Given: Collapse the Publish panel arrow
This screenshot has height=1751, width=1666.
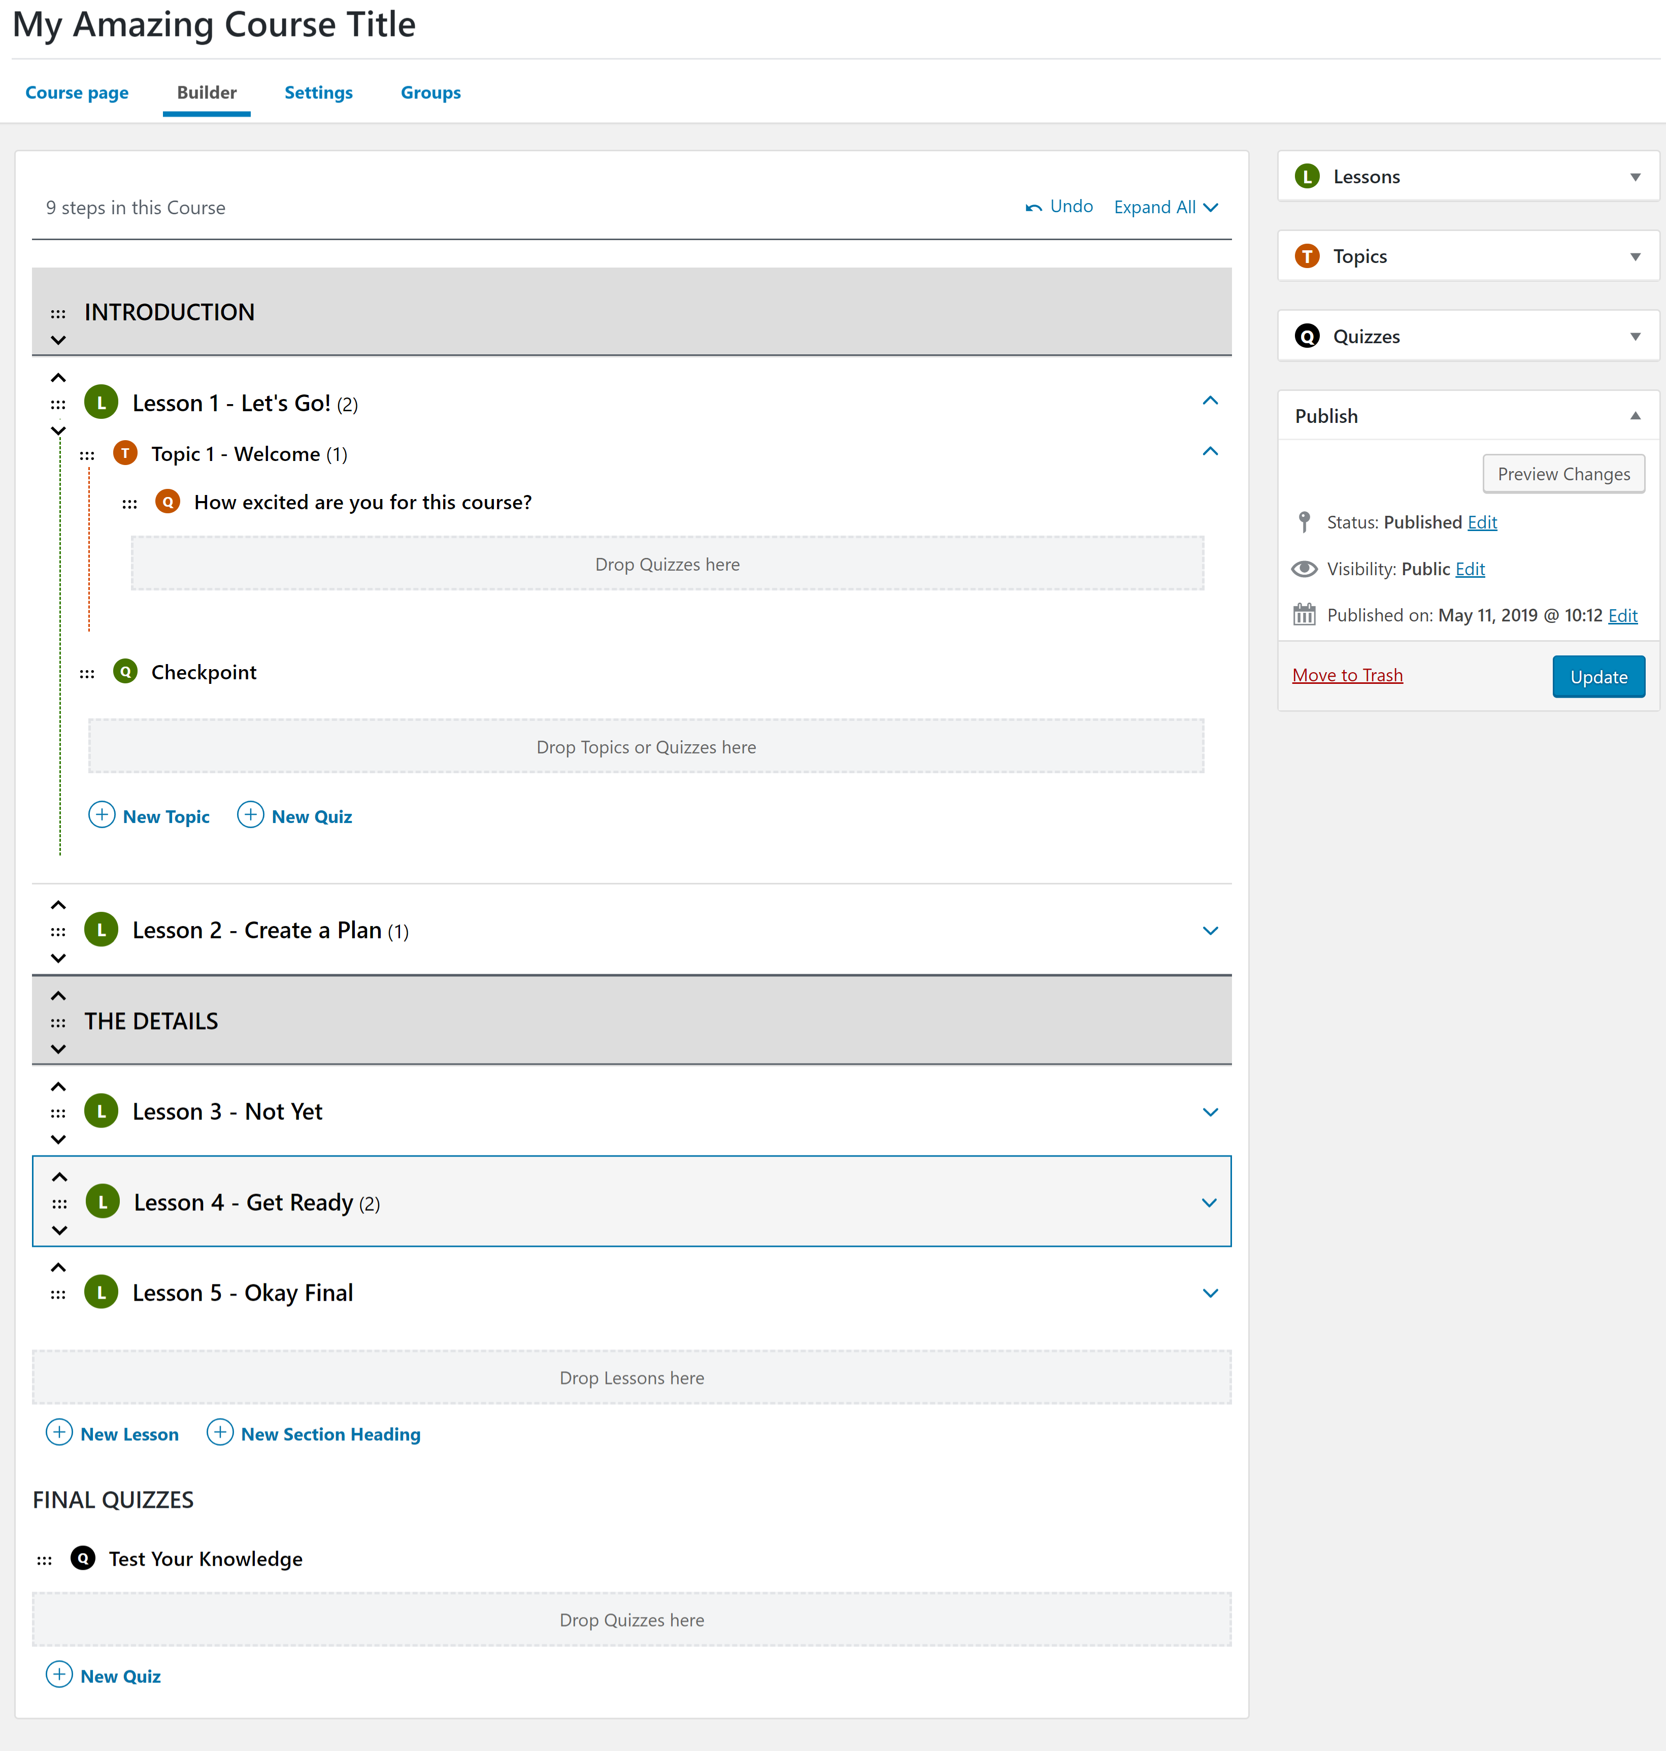Looking at the screenshot, I should click(1634, 416).
